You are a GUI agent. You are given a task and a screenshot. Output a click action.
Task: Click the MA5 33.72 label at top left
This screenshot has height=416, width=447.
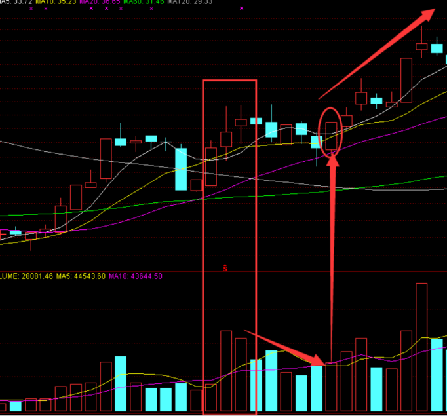click(x=16, y=2)
